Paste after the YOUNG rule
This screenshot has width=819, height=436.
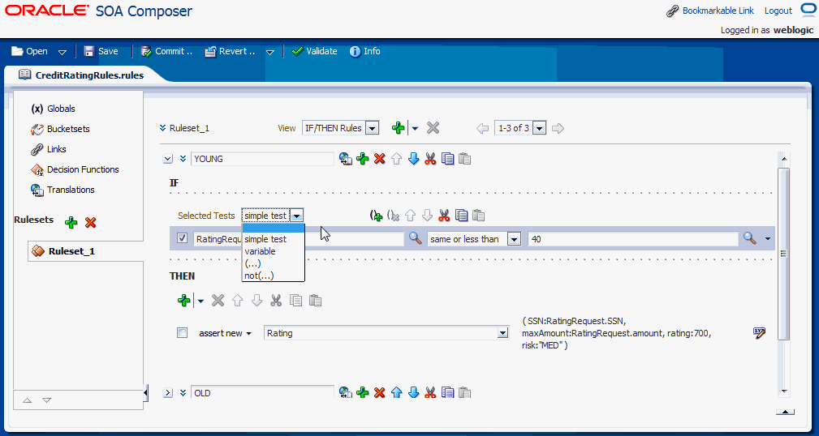465,159
